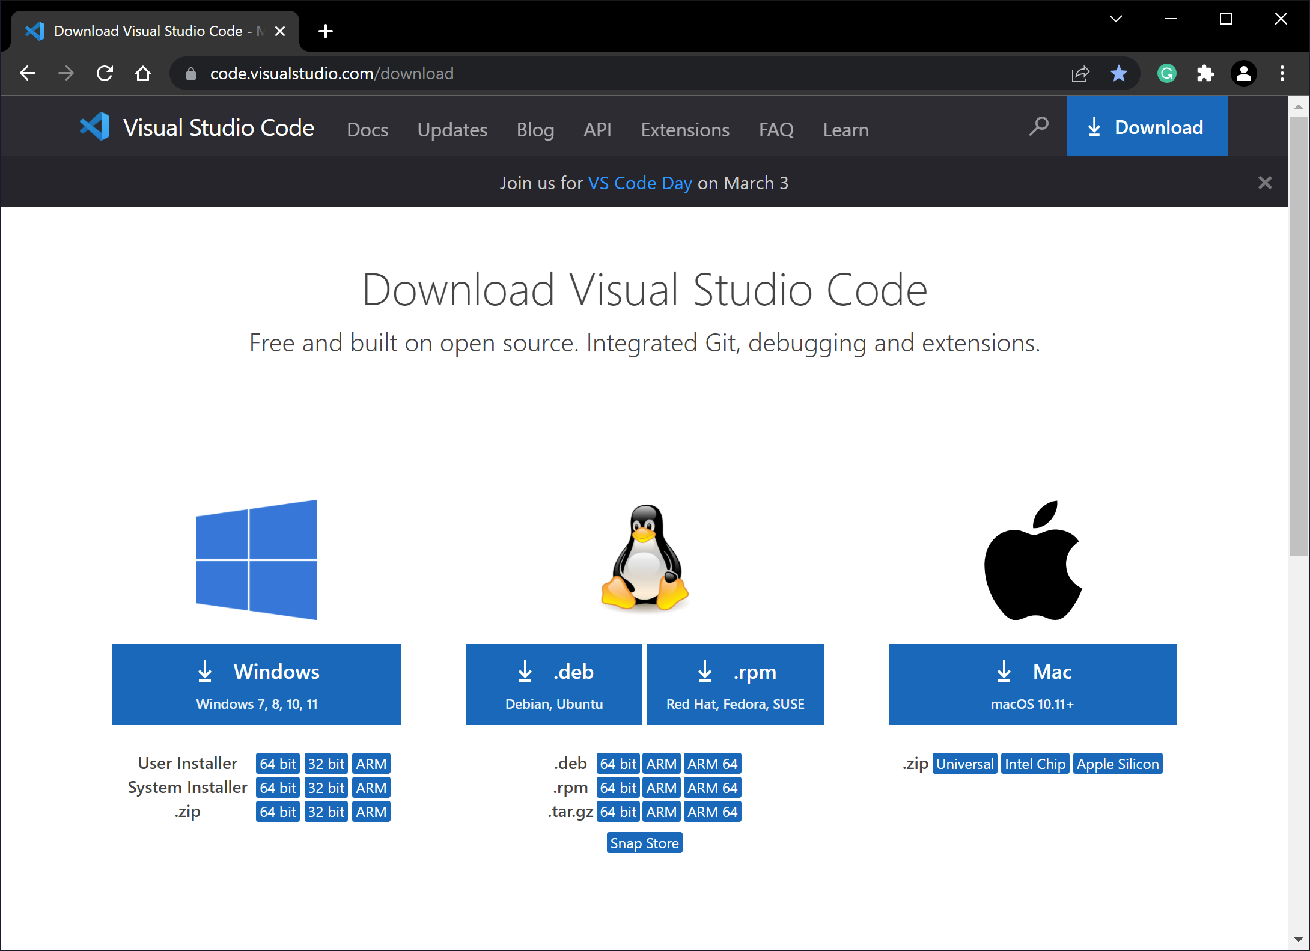1310x951 pixels.
Task: Choose System Installer 32 bit
Action: click(x=326, y=788)
